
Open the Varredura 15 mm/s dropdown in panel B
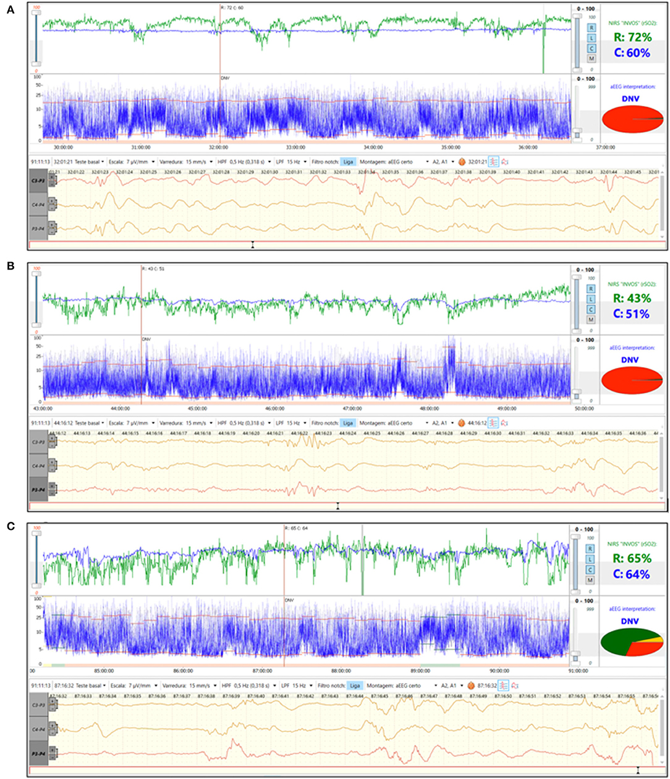(185, 422)
